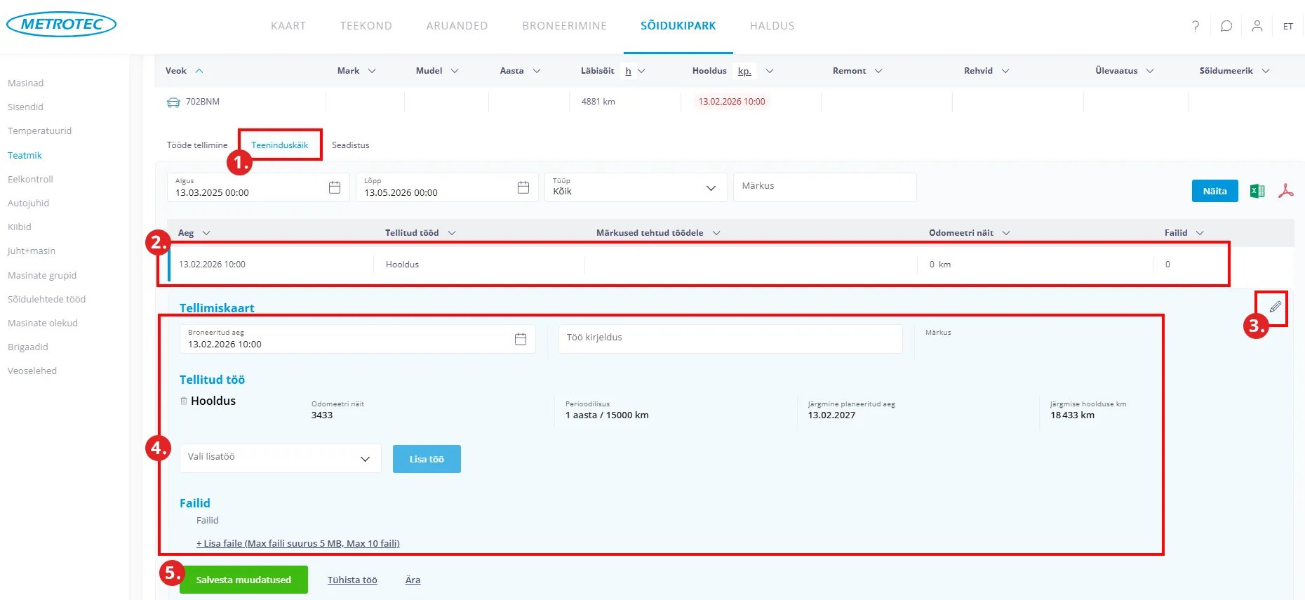Open the help question mark icon
This screenshot has width=1305, height=600.
(1196, 26)
